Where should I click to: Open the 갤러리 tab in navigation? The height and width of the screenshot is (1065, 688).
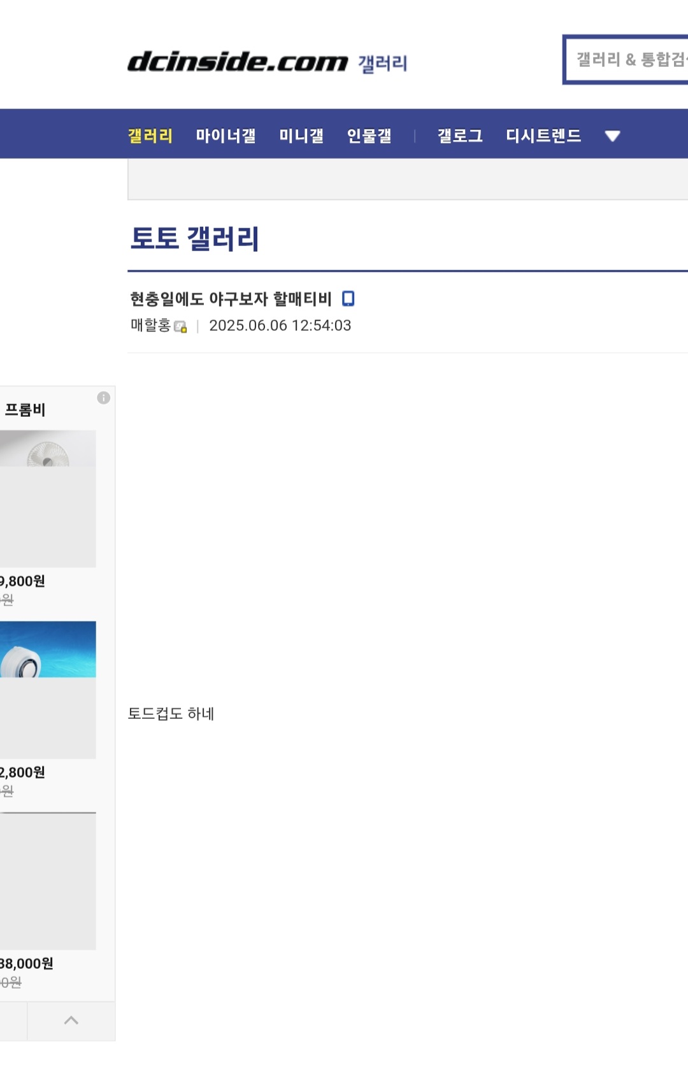[150, 136]
